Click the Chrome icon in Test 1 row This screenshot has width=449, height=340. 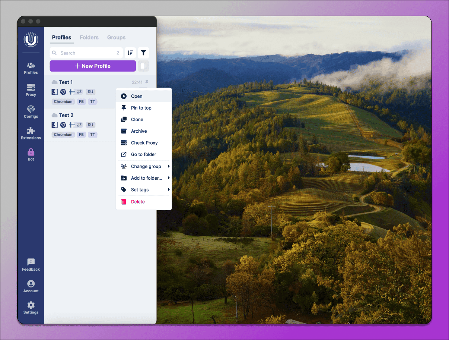pyautogui.click(x=63, y=92)
